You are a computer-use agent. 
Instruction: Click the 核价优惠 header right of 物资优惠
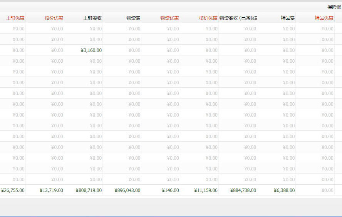[208, 18]
